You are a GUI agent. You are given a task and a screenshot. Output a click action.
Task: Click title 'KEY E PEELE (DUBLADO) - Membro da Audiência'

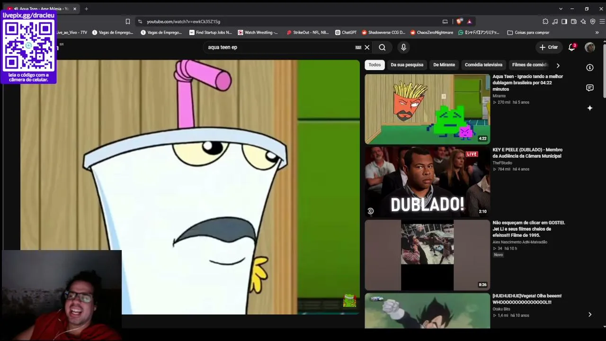pos(527,153)
